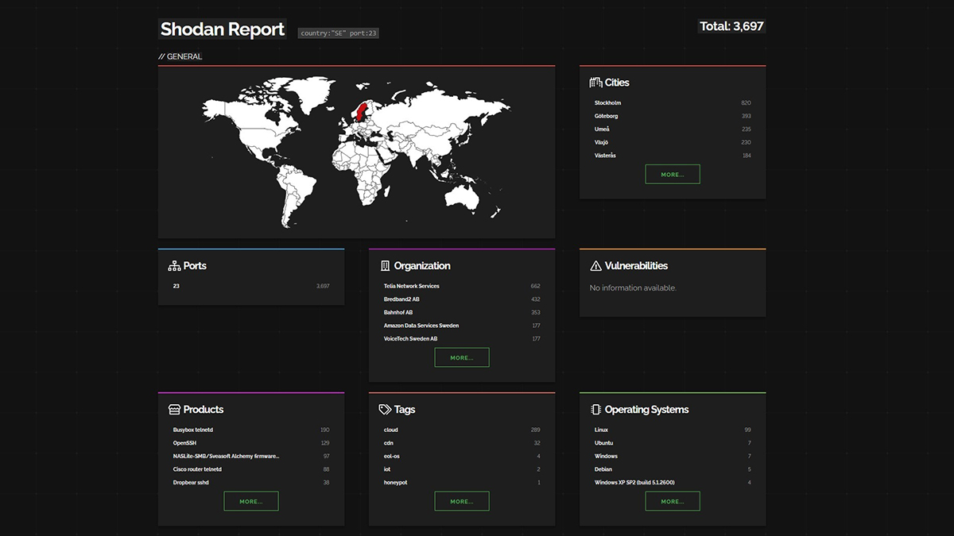Select Stockholm in the Cities list
This screenshot has width=954, height=536.
pyautogui.click(x=608, y=103)
